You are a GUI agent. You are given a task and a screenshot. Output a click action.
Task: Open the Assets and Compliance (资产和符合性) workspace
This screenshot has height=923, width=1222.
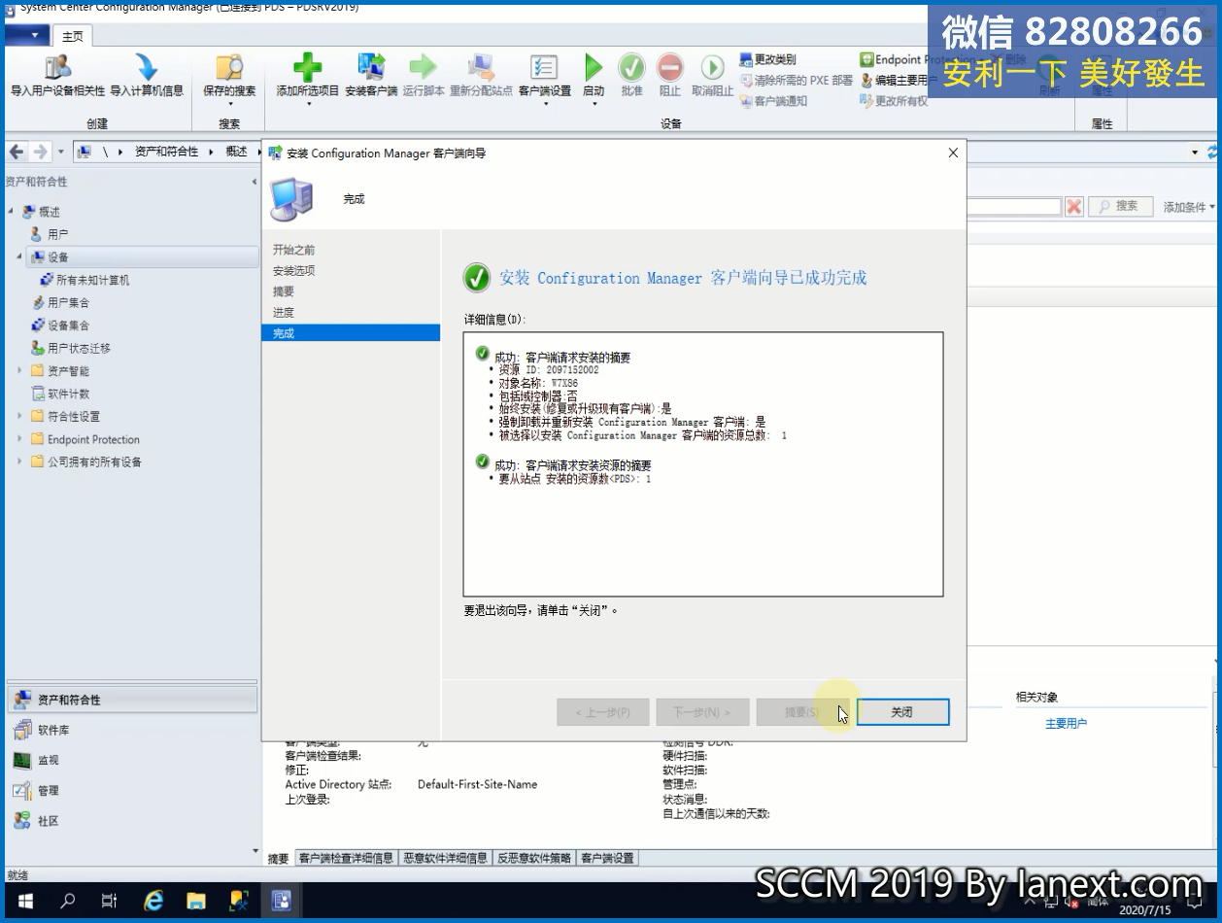click(132, 700)
